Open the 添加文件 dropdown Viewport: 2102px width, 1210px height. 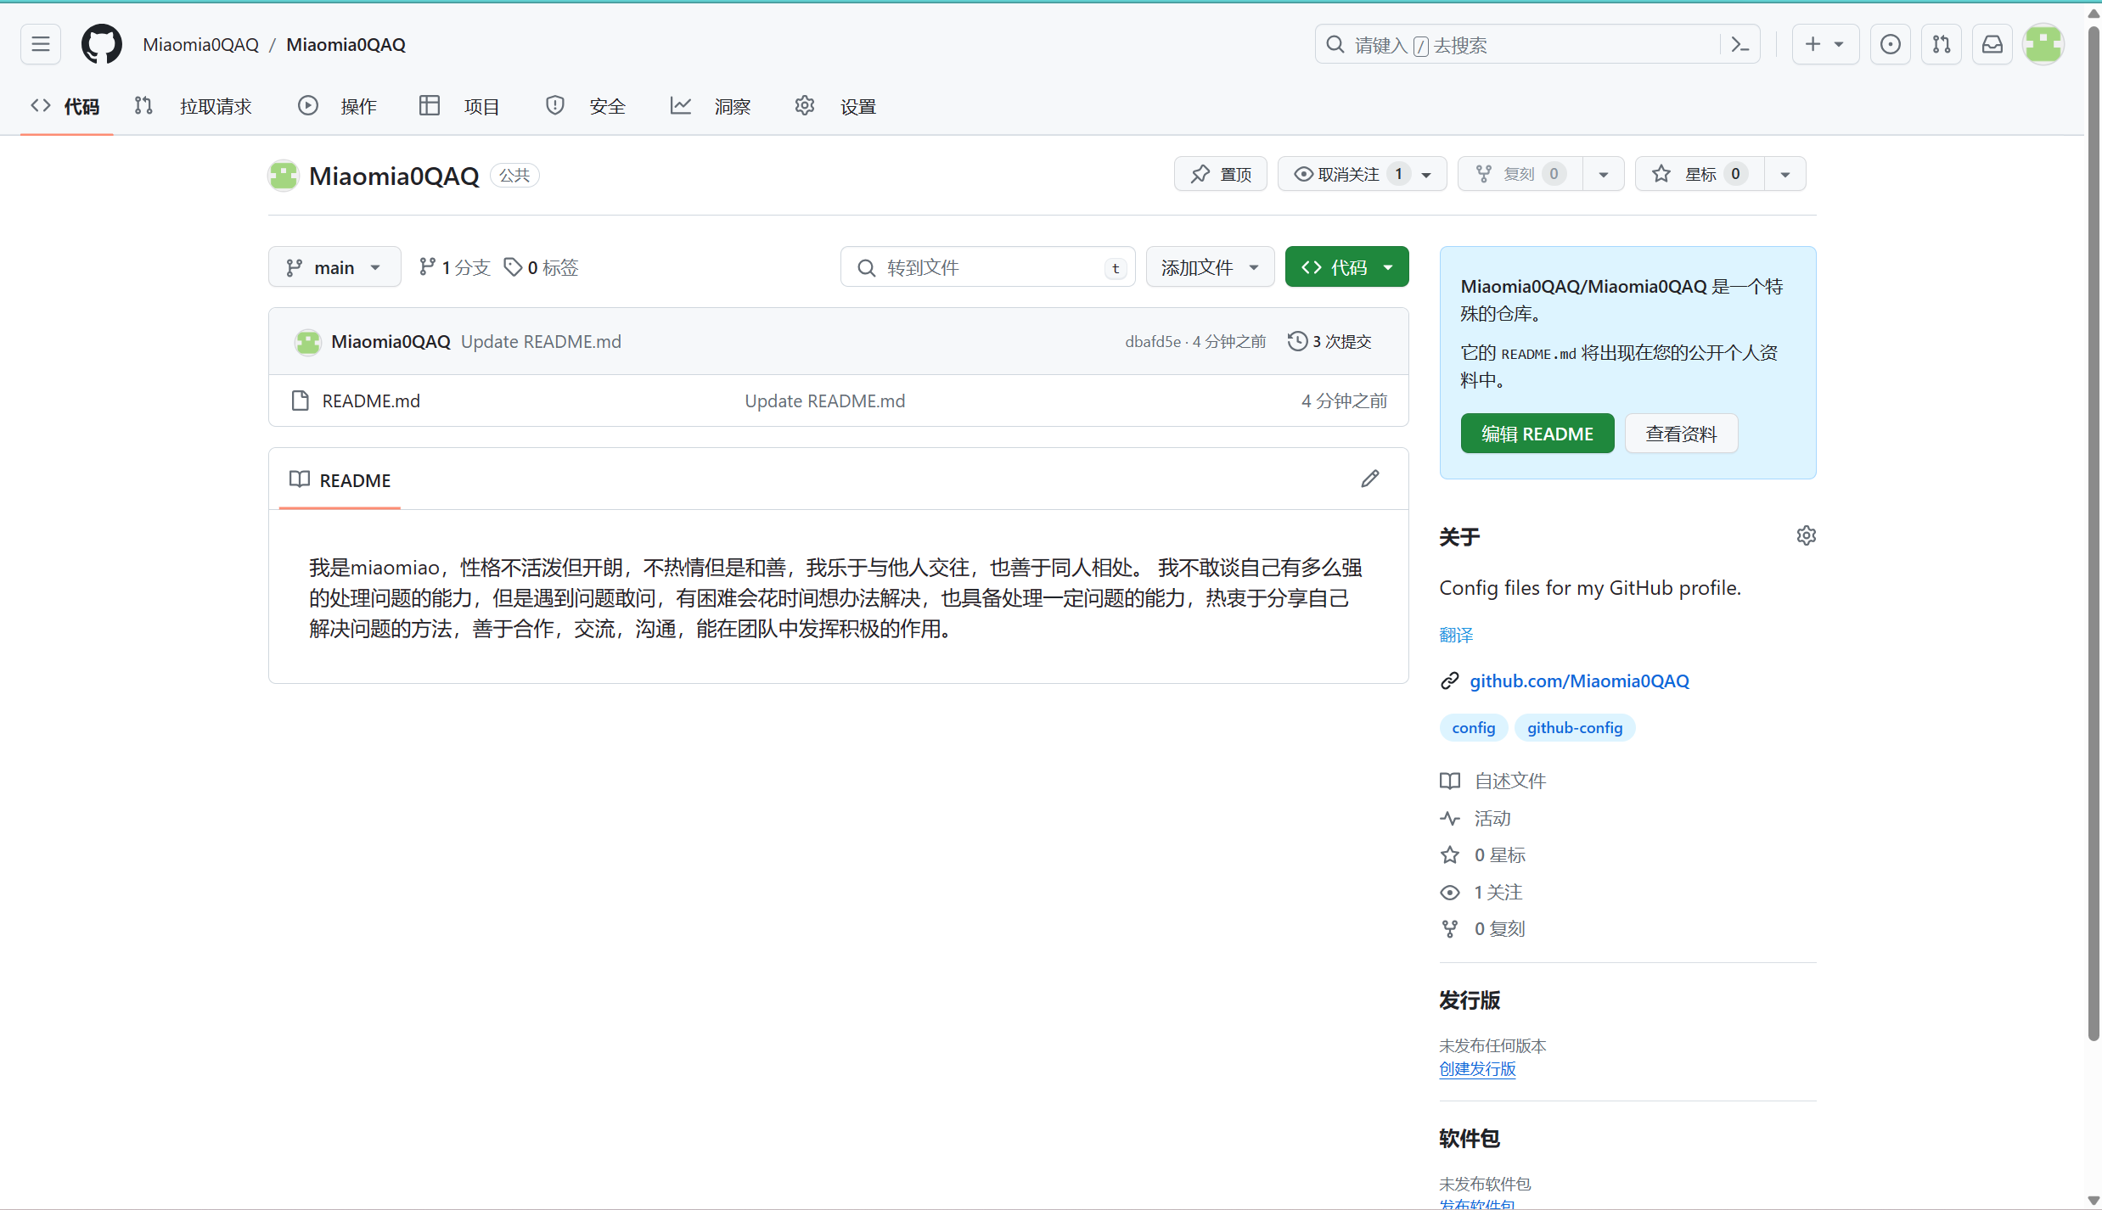1209,267
